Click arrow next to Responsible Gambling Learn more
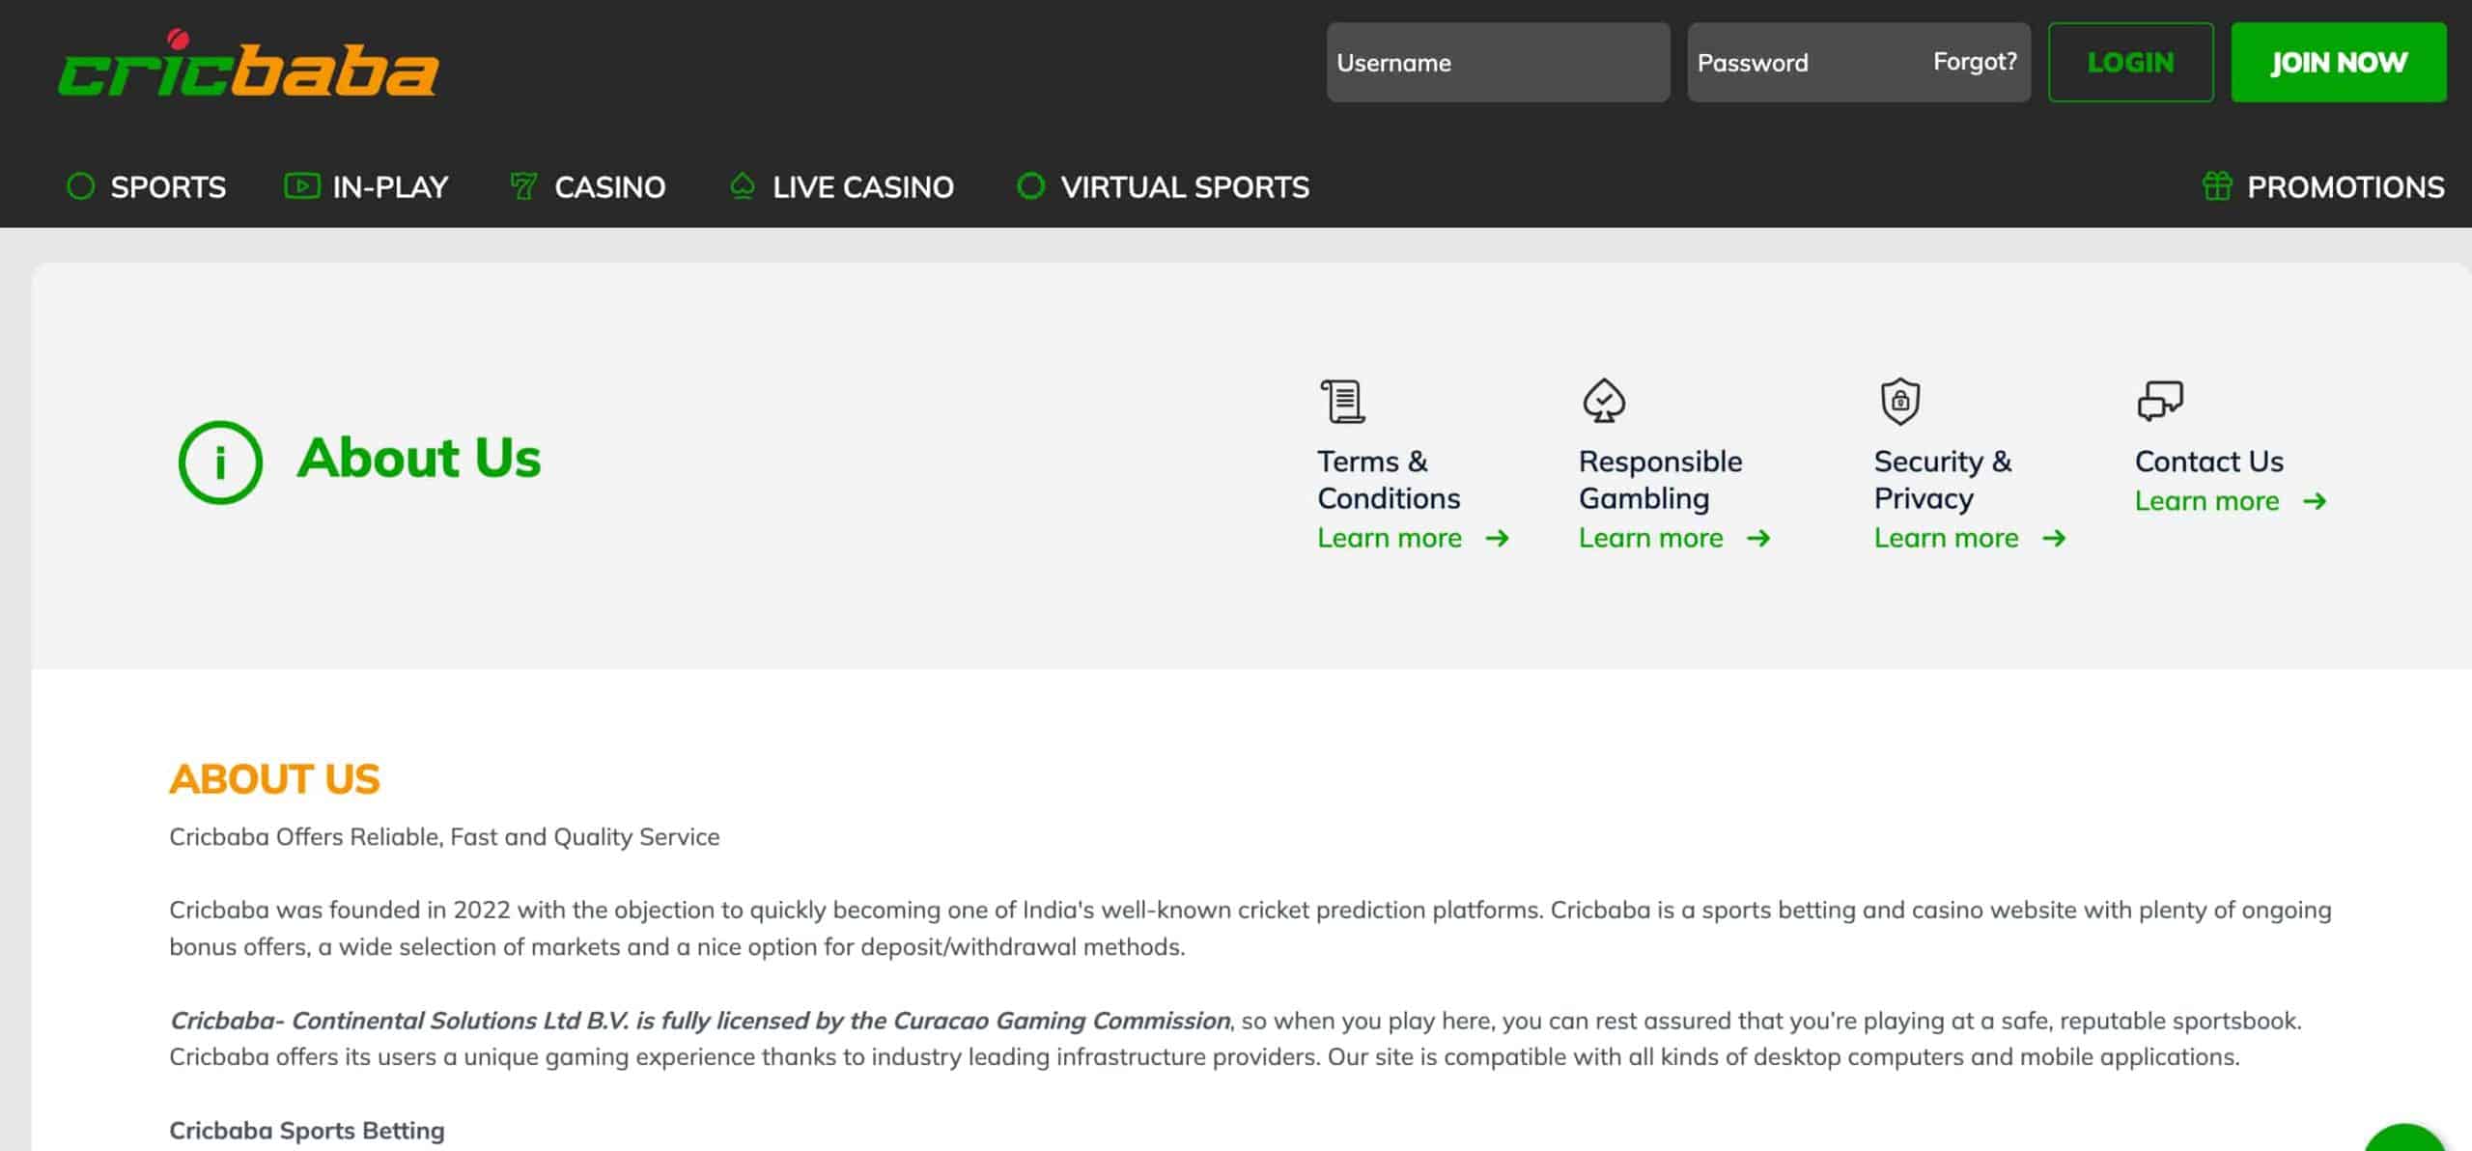This screenshot has width=2472, height=1151. click(x=1758, y=538)
